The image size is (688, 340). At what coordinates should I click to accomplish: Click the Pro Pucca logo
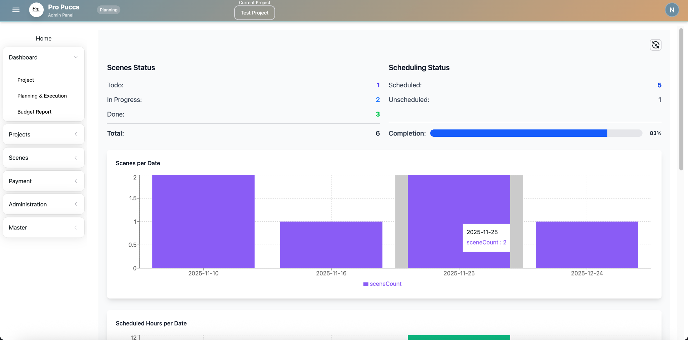36,10
